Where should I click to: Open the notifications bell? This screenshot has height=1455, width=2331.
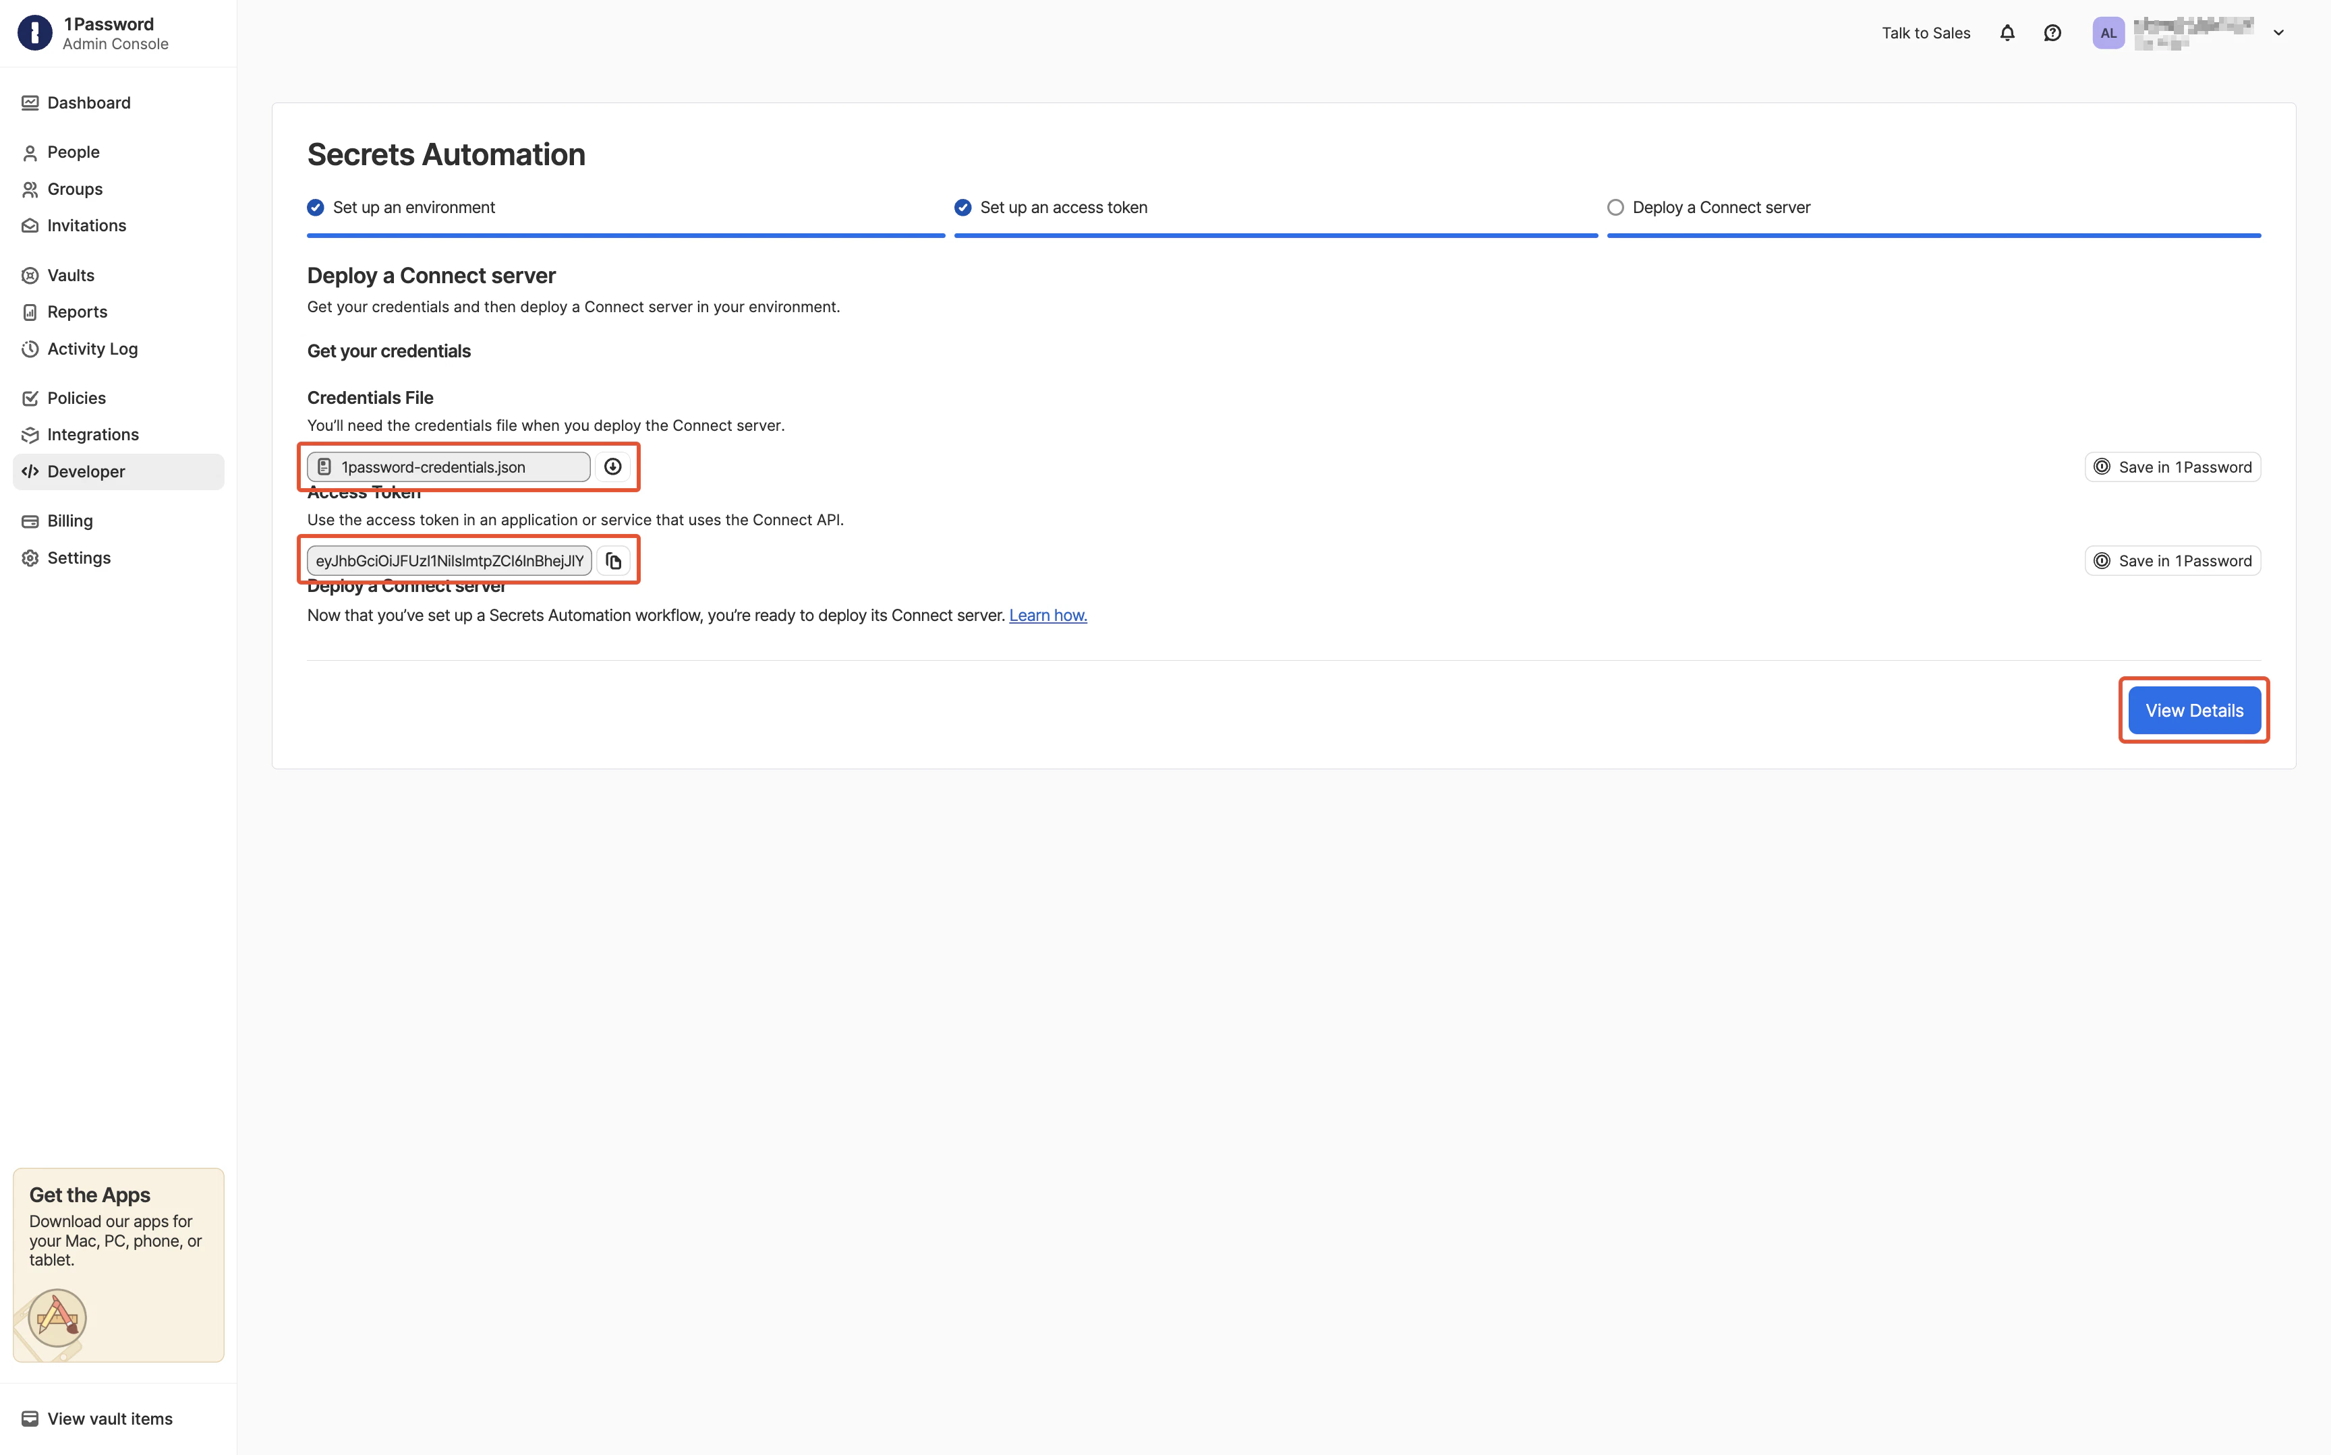2007,33
